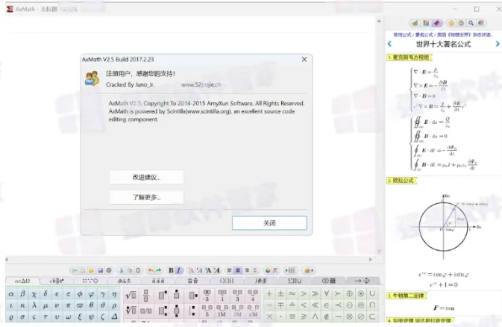Image resolution: width=502 pixels, height=327 pixels.
Task: Insert the plus-minus ± symbol
Action: point(280,293)
